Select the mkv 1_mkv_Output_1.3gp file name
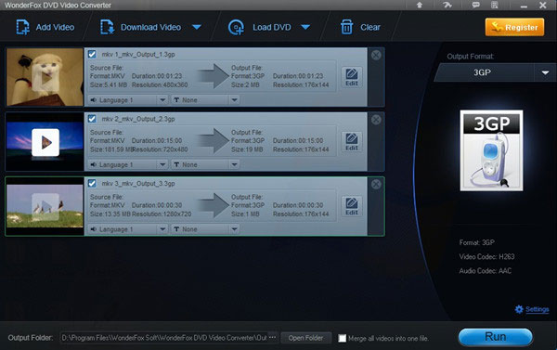The image size is (557, 350). pyautogui.click(x=138, y=55)
